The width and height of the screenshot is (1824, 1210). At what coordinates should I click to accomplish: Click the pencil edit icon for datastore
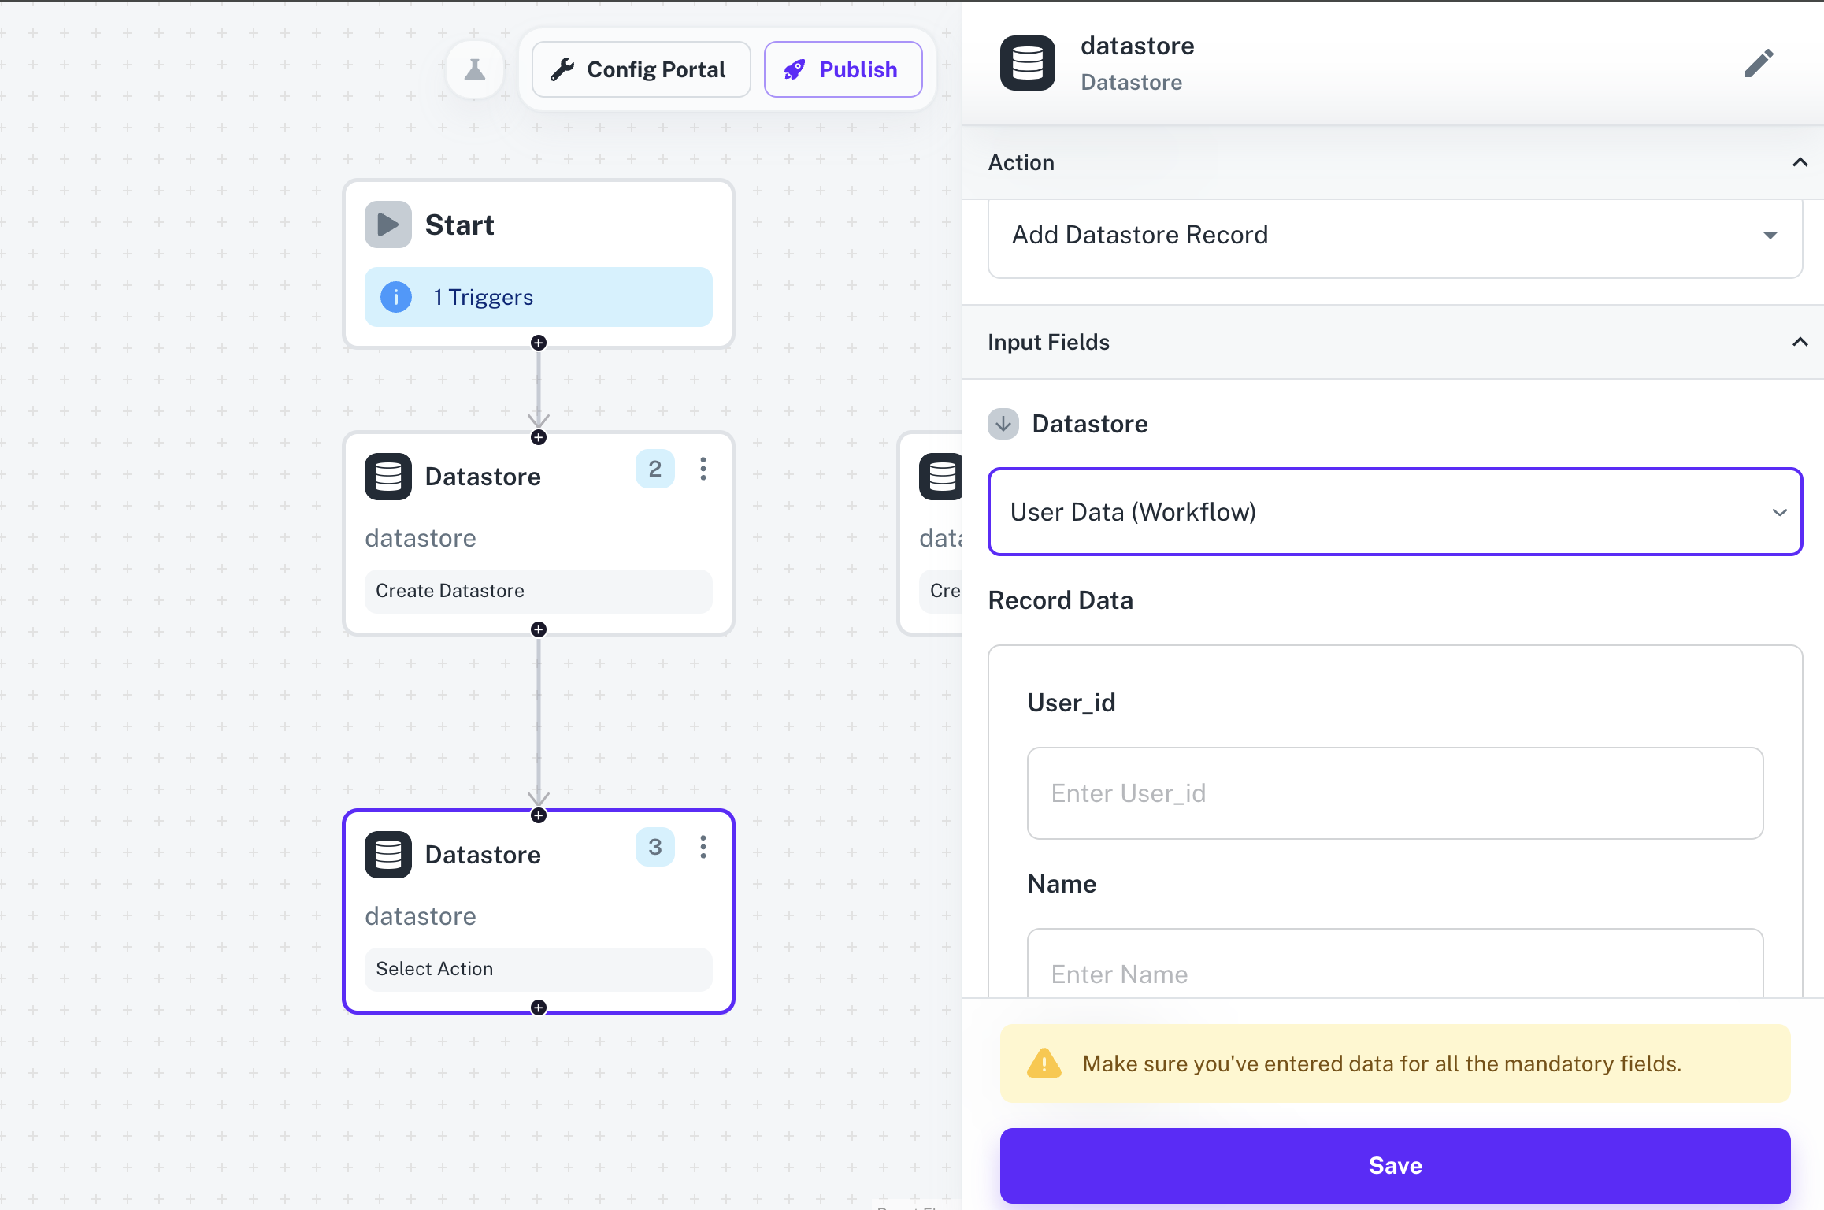point(1760,63)
